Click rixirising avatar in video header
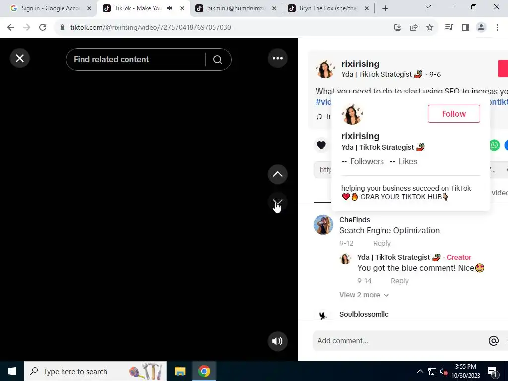 pyautogui.click(x=325, y=69)
